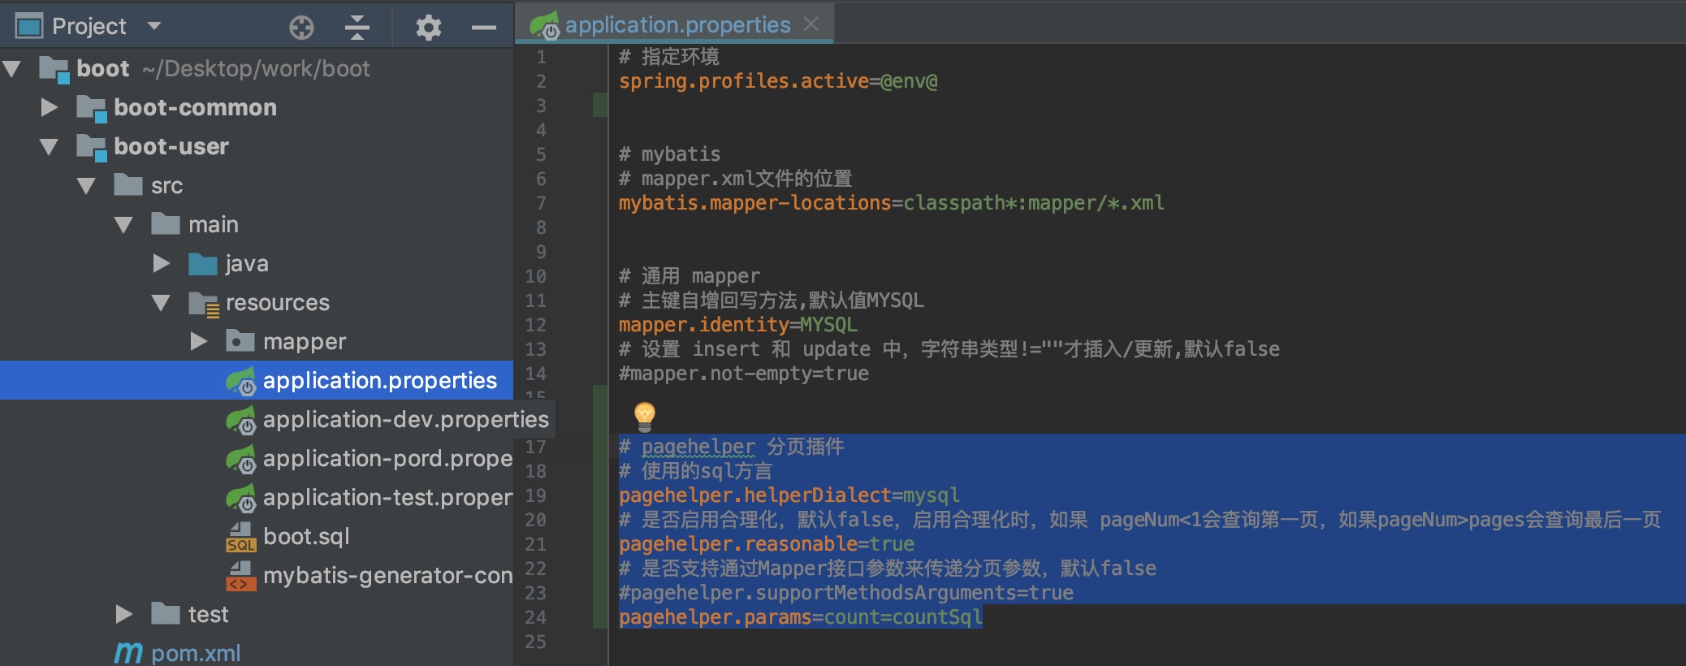Click the lightbulb intention icon in editor

643,416
